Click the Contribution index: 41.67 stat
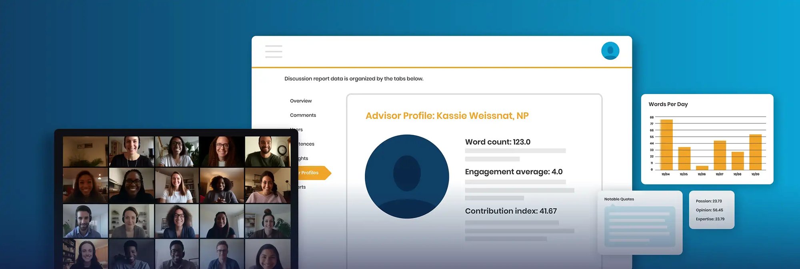 (511, 211)
